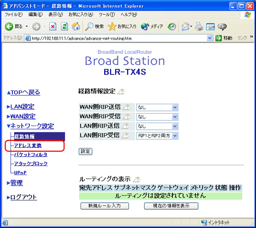
Task: Open the ファイル(F) menu
Action: pyautogui.click(x=14, y=15)
